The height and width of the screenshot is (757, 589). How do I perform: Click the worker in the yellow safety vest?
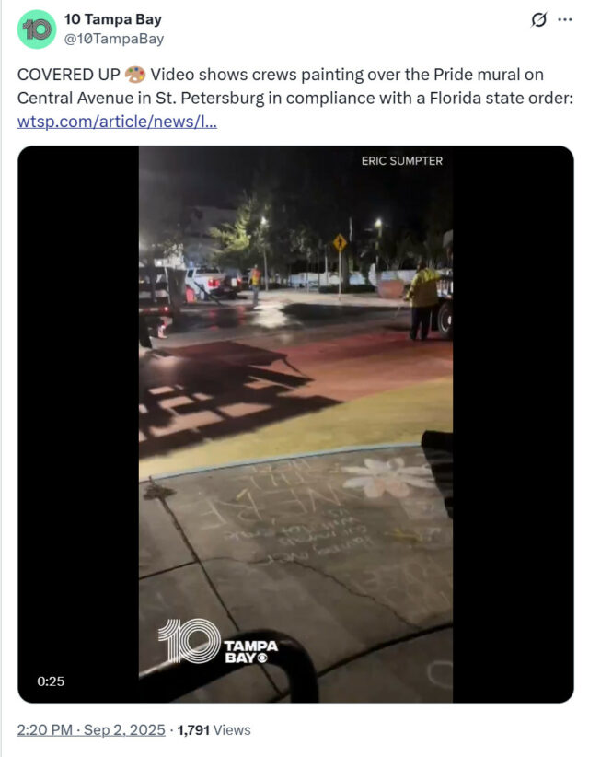pos(422,300)
